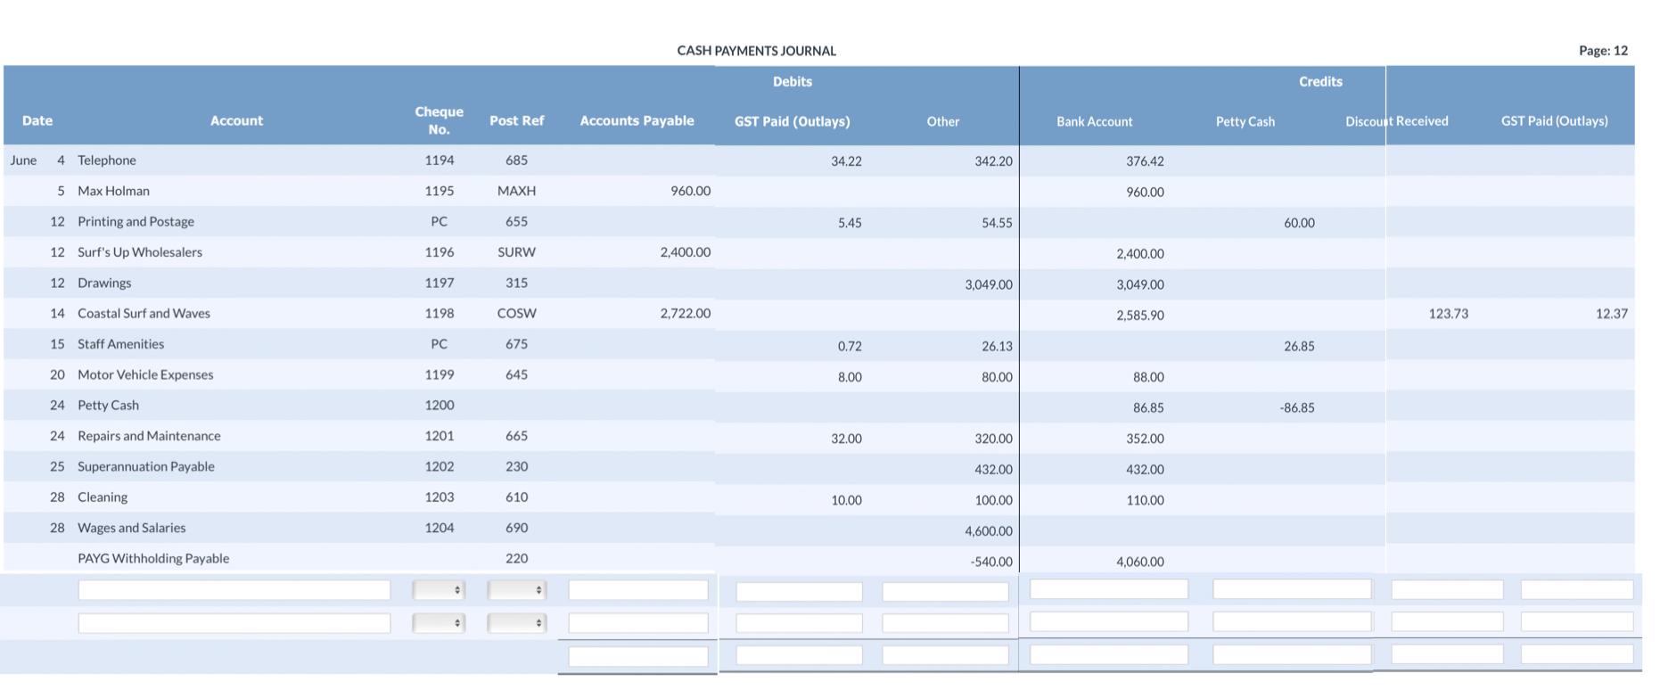Click post ref SURW cell

(516, 252)
